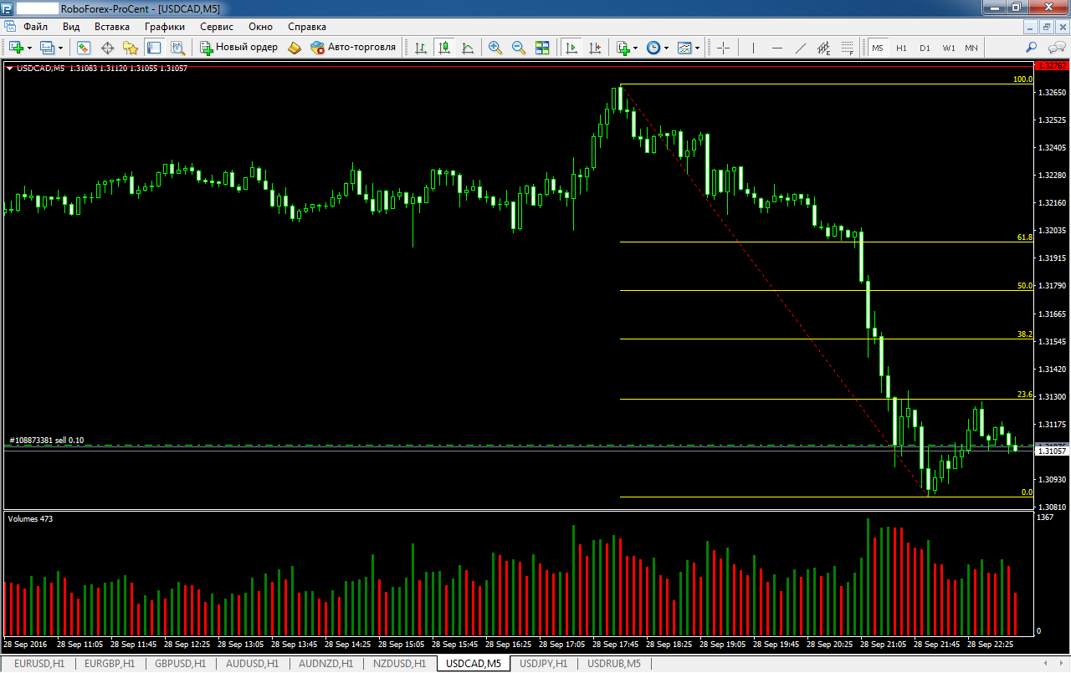Image resolution: width=1071 pixels, height=673 pixels.
Task: Open the new chart icon
Action: point(16,48)
